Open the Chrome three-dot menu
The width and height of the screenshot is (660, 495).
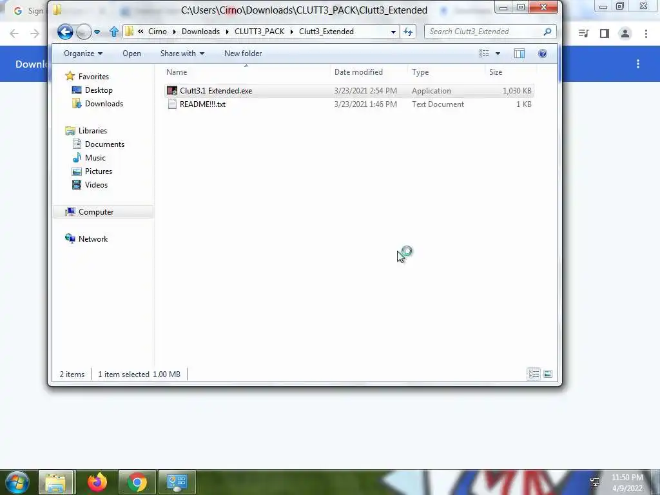pos(646,34)
